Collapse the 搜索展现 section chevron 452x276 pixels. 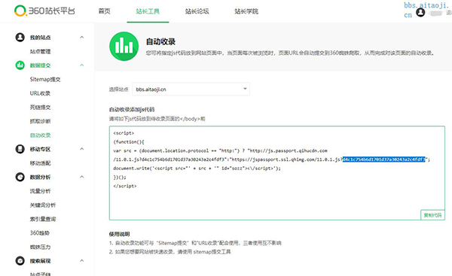pyautogui.click(x=82, y=261)
